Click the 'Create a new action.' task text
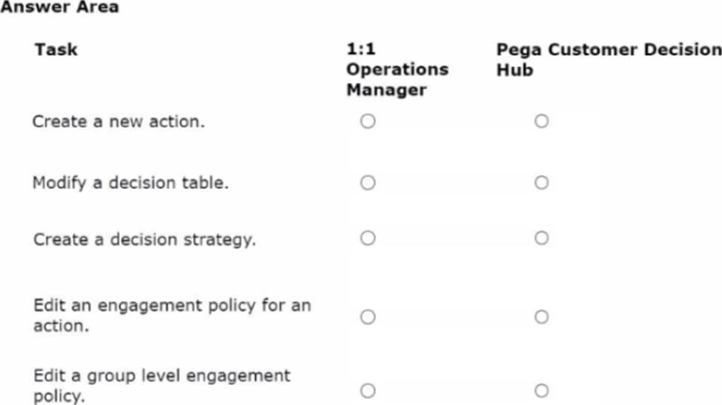Screen dimensions: 722x405 click(x=118, y=121)
